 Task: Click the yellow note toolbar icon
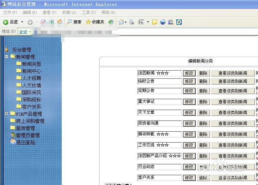pyautogui.click(x=155, y=22)
